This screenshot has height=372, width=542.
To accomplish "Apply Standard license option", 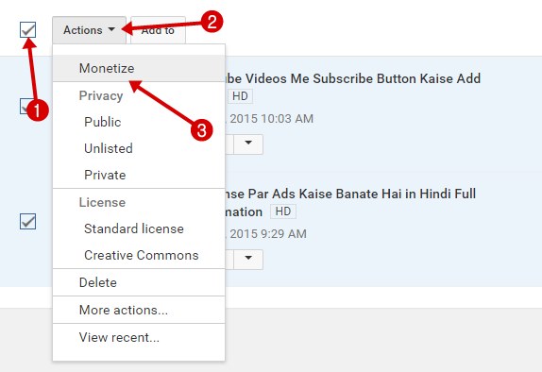I will [x=139, y=228].
